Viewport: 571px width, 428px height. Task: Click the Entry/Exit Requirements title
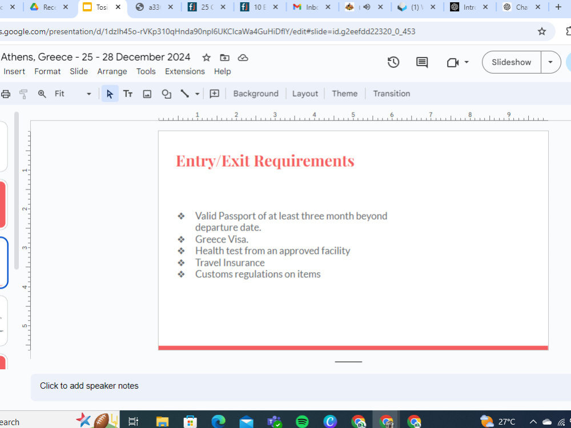coord(265,161)
